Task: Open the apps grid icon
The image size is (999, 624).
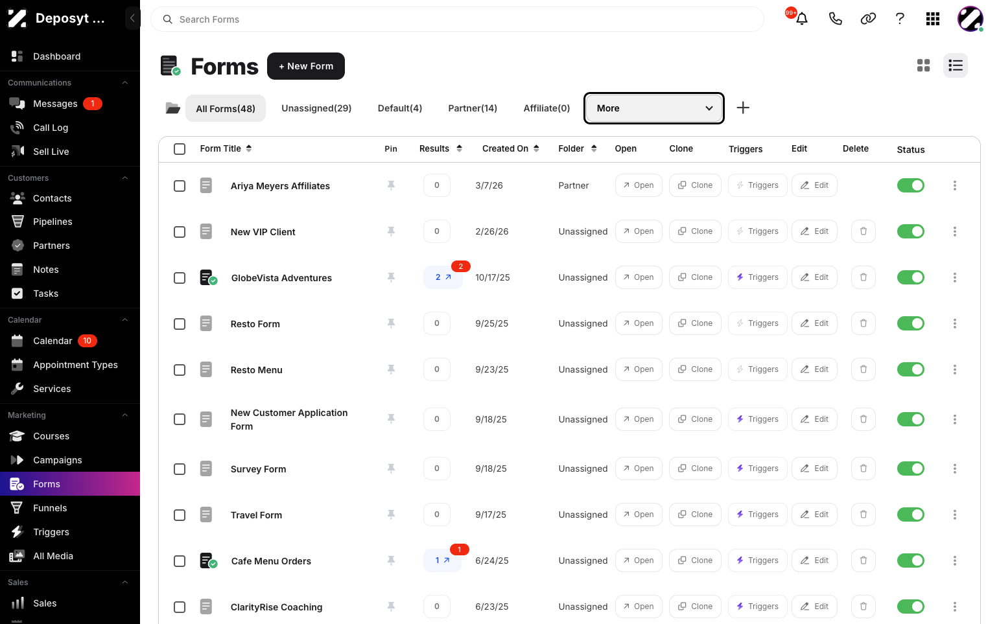Action: (933, 19)
